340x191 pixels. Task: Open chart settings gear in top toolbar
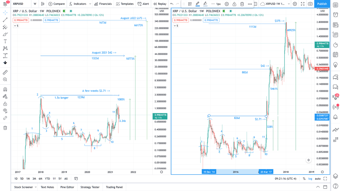pos(295,4)
